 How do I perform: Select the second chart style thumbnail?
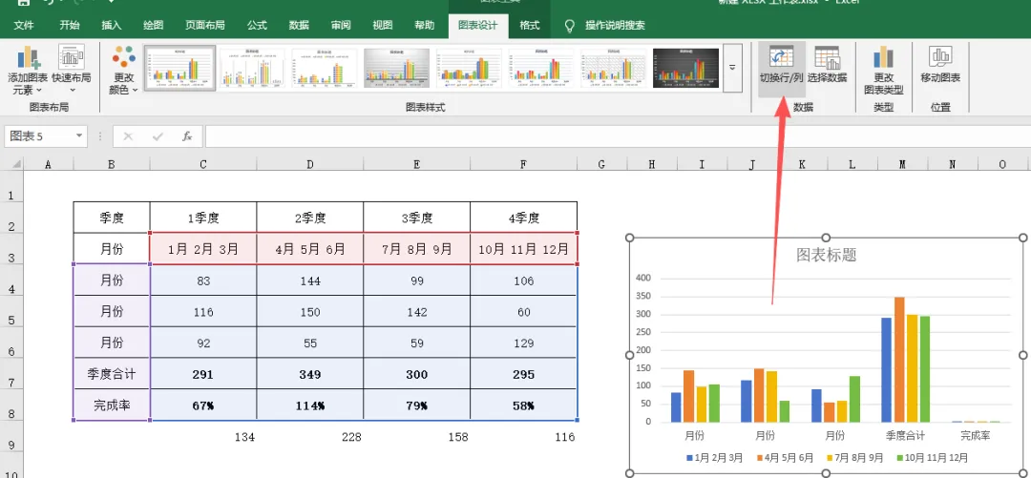[x=252, y=69]
